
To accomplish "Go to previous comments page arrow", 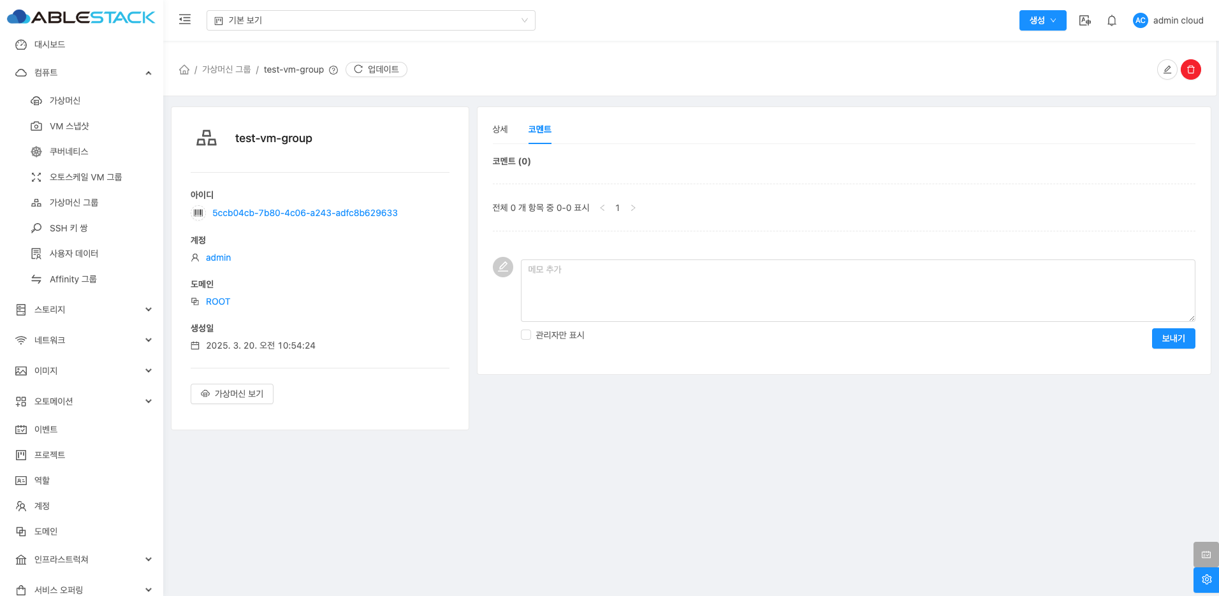I will click(x=602, y=208).
